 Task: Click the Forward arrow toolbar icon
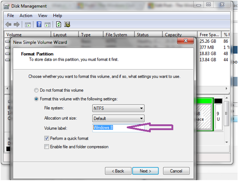click(17, 24)
